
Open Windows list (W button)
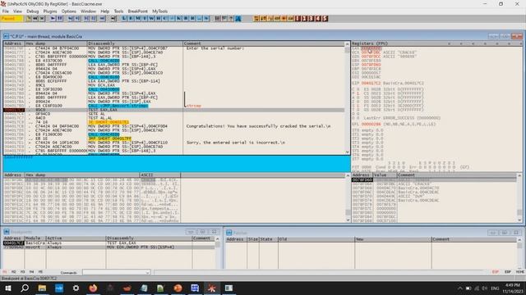pyautogui.click(x=151, y=18)
